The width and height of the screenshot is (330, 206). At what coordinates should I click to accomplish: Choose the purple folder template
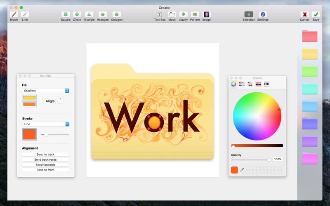[310, 141]
